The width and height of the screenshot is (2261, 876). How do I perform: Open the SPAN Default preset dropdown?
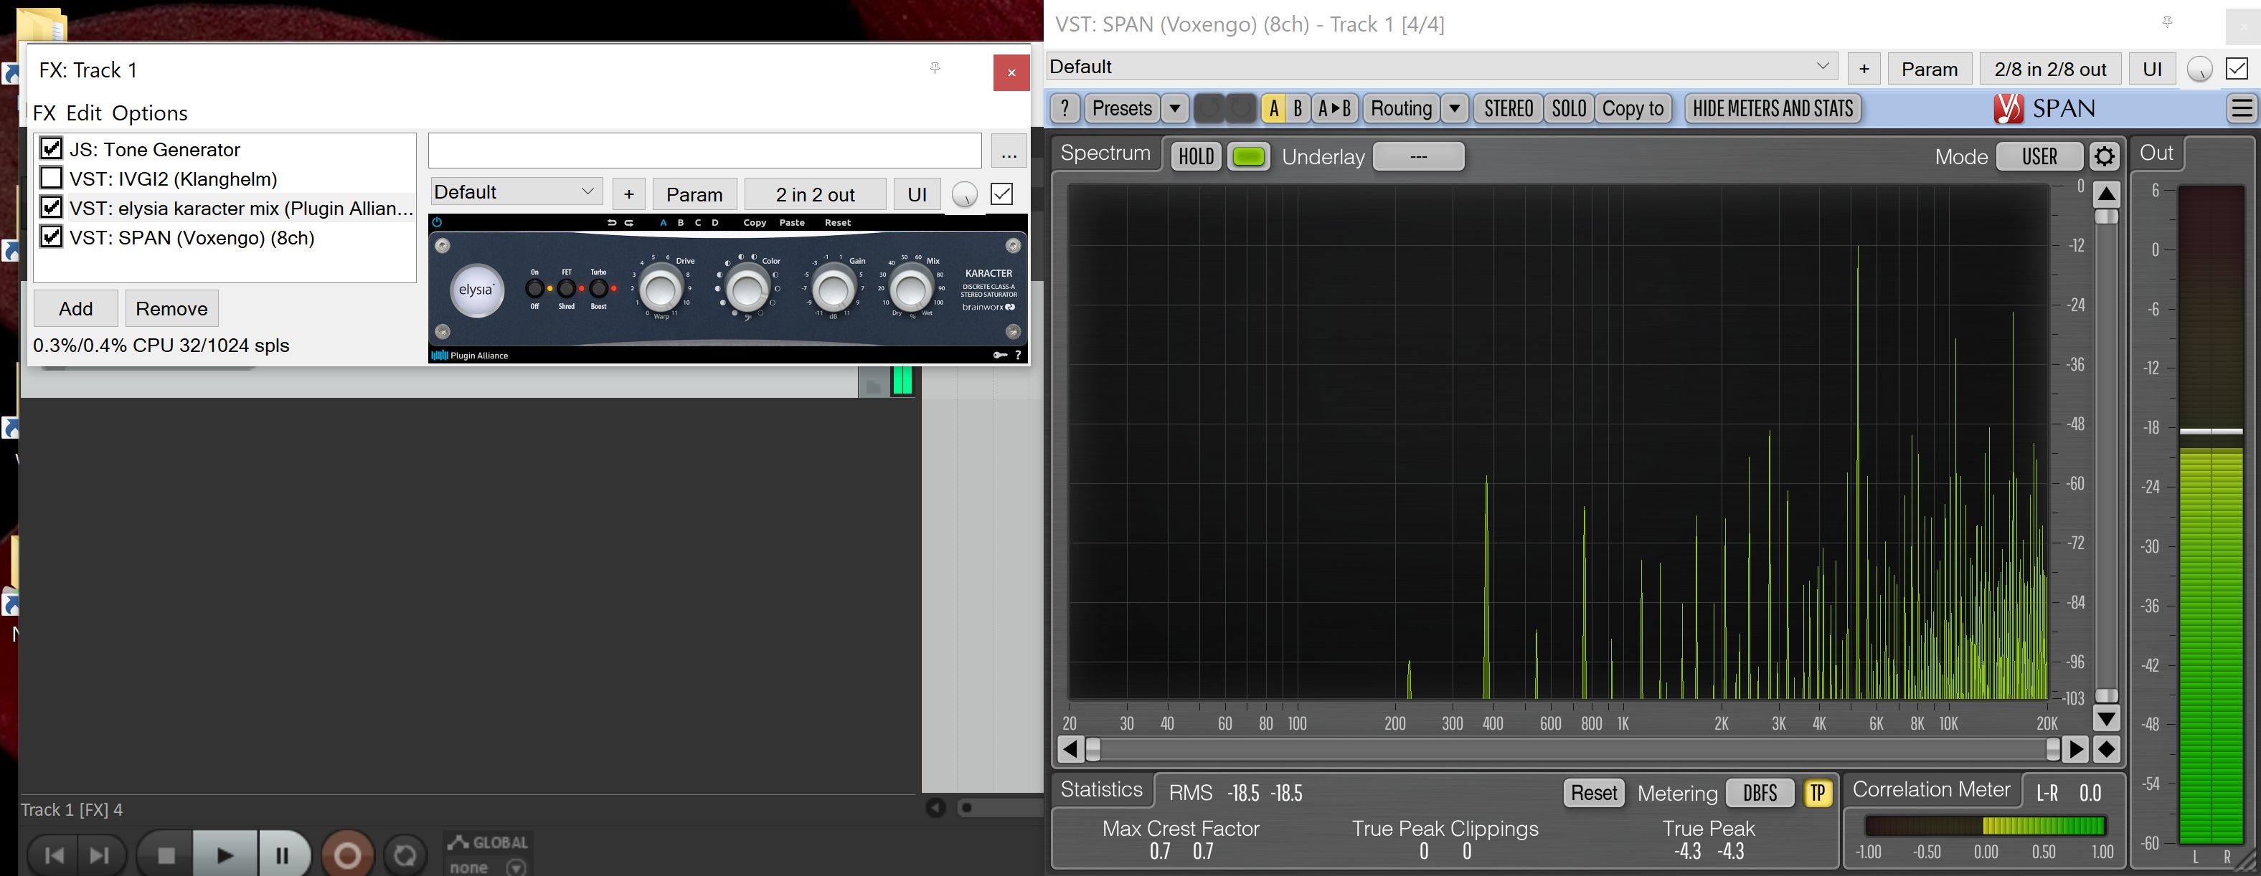[x=1440, y=67]
